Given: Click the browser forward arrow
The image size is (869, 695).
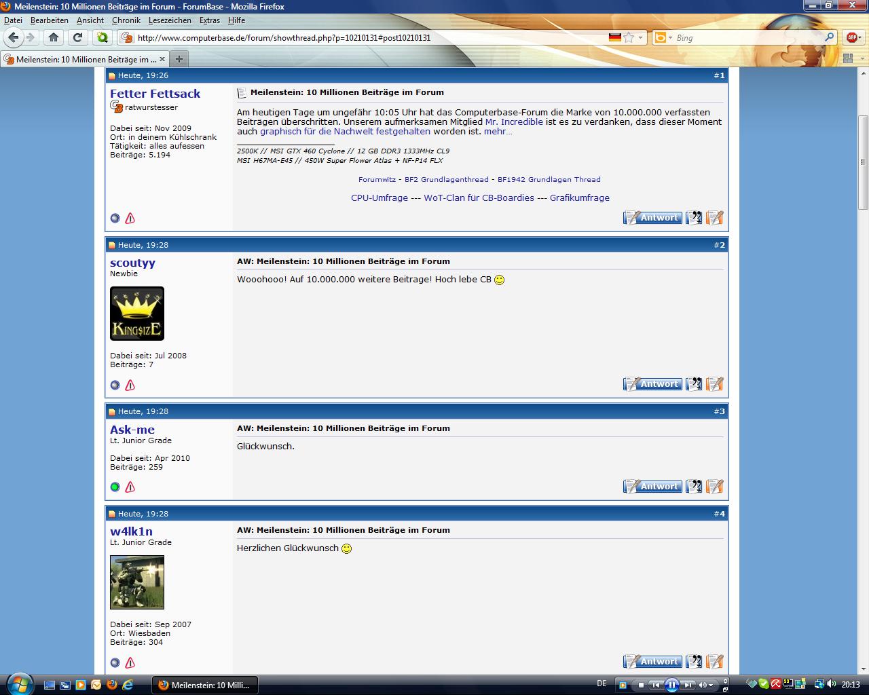Looking at the screenshot, I should [x=31, y=37].
